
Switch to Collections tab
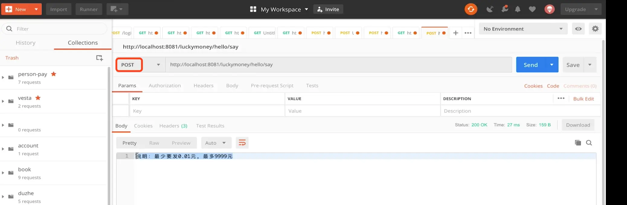pyautogui.click(x=83, y=43)
